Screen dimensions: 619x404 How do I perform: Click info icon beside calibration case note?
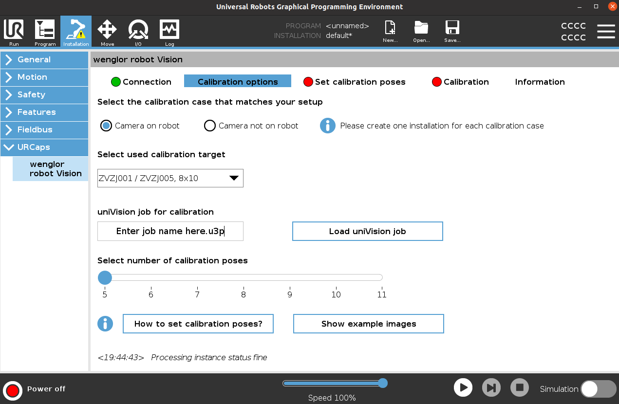click(328, 126)
